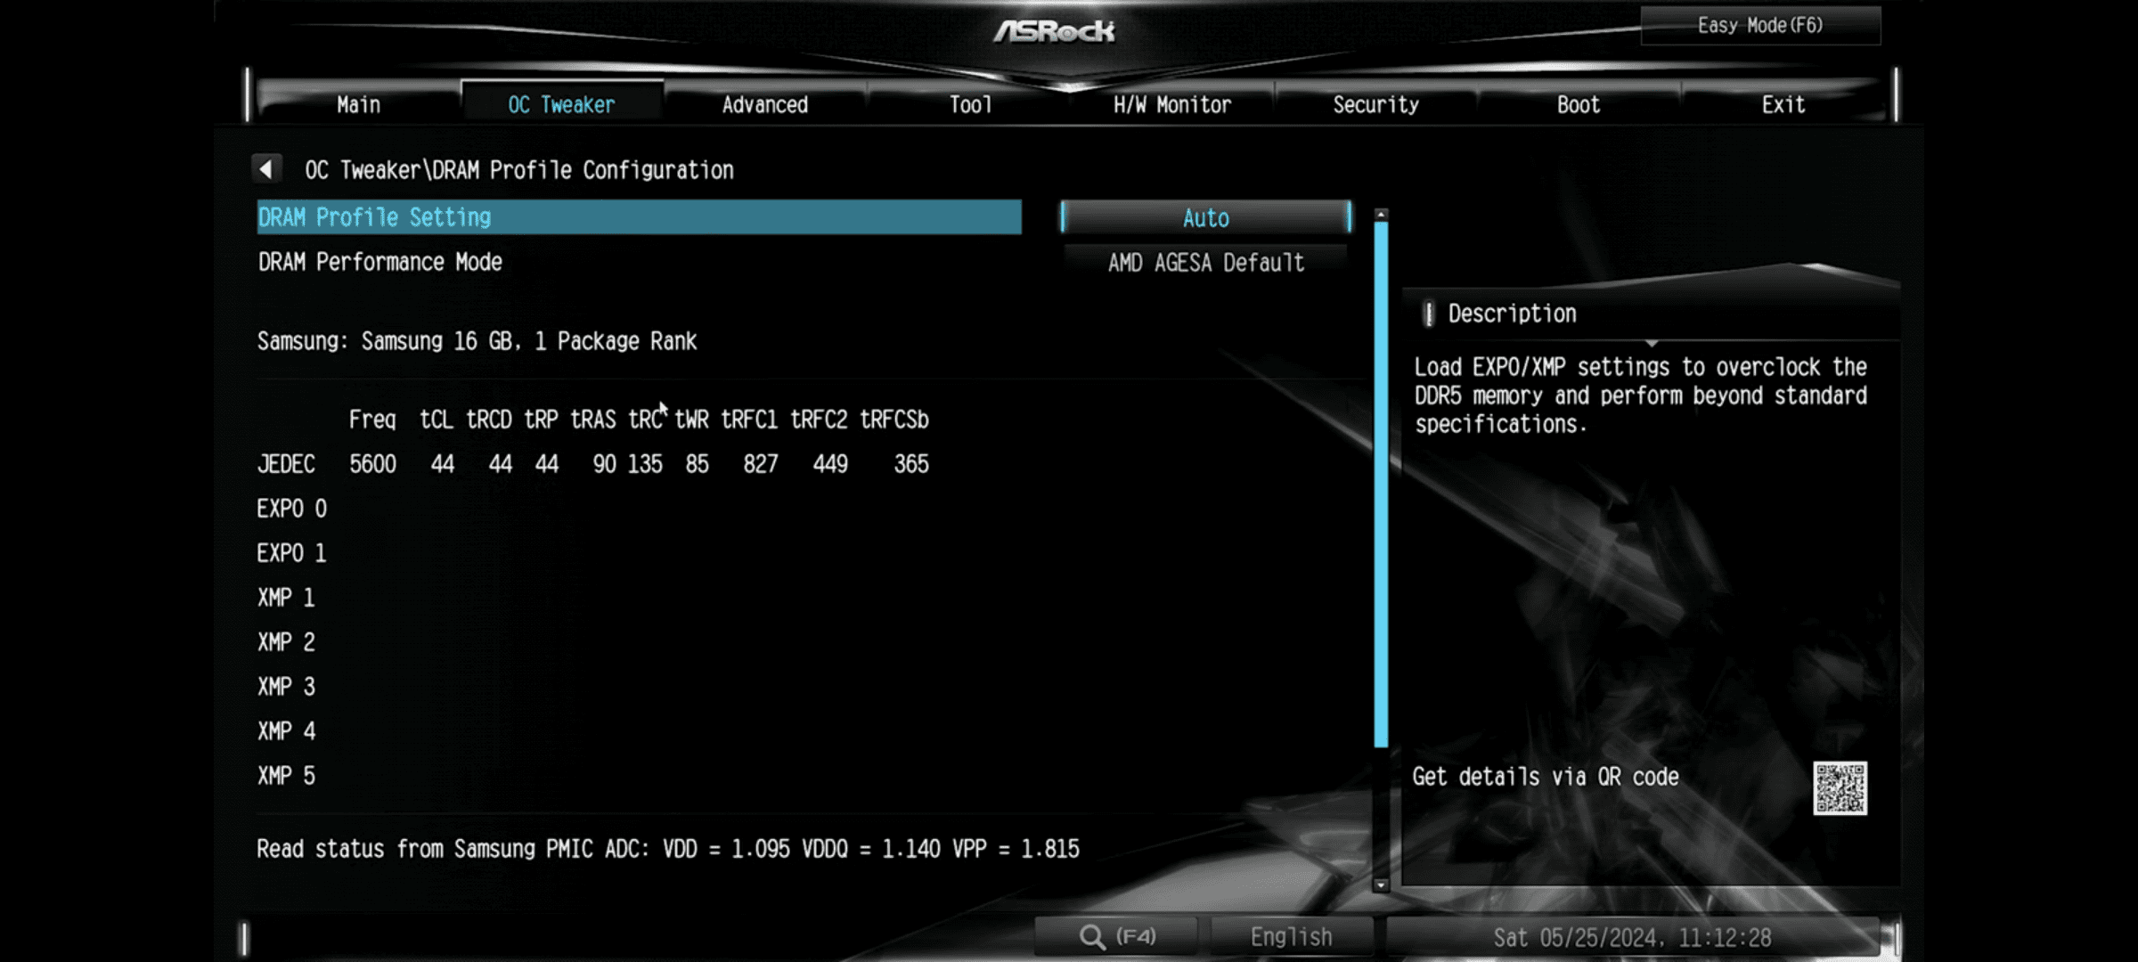Click the EXPO 1 profile row
The image size is (2138, 962).
[x=291, y=553]
